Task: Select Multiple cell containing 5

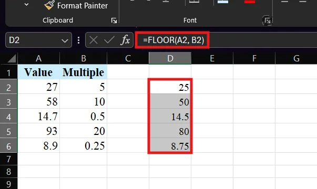Action: (x=83, y=87)
